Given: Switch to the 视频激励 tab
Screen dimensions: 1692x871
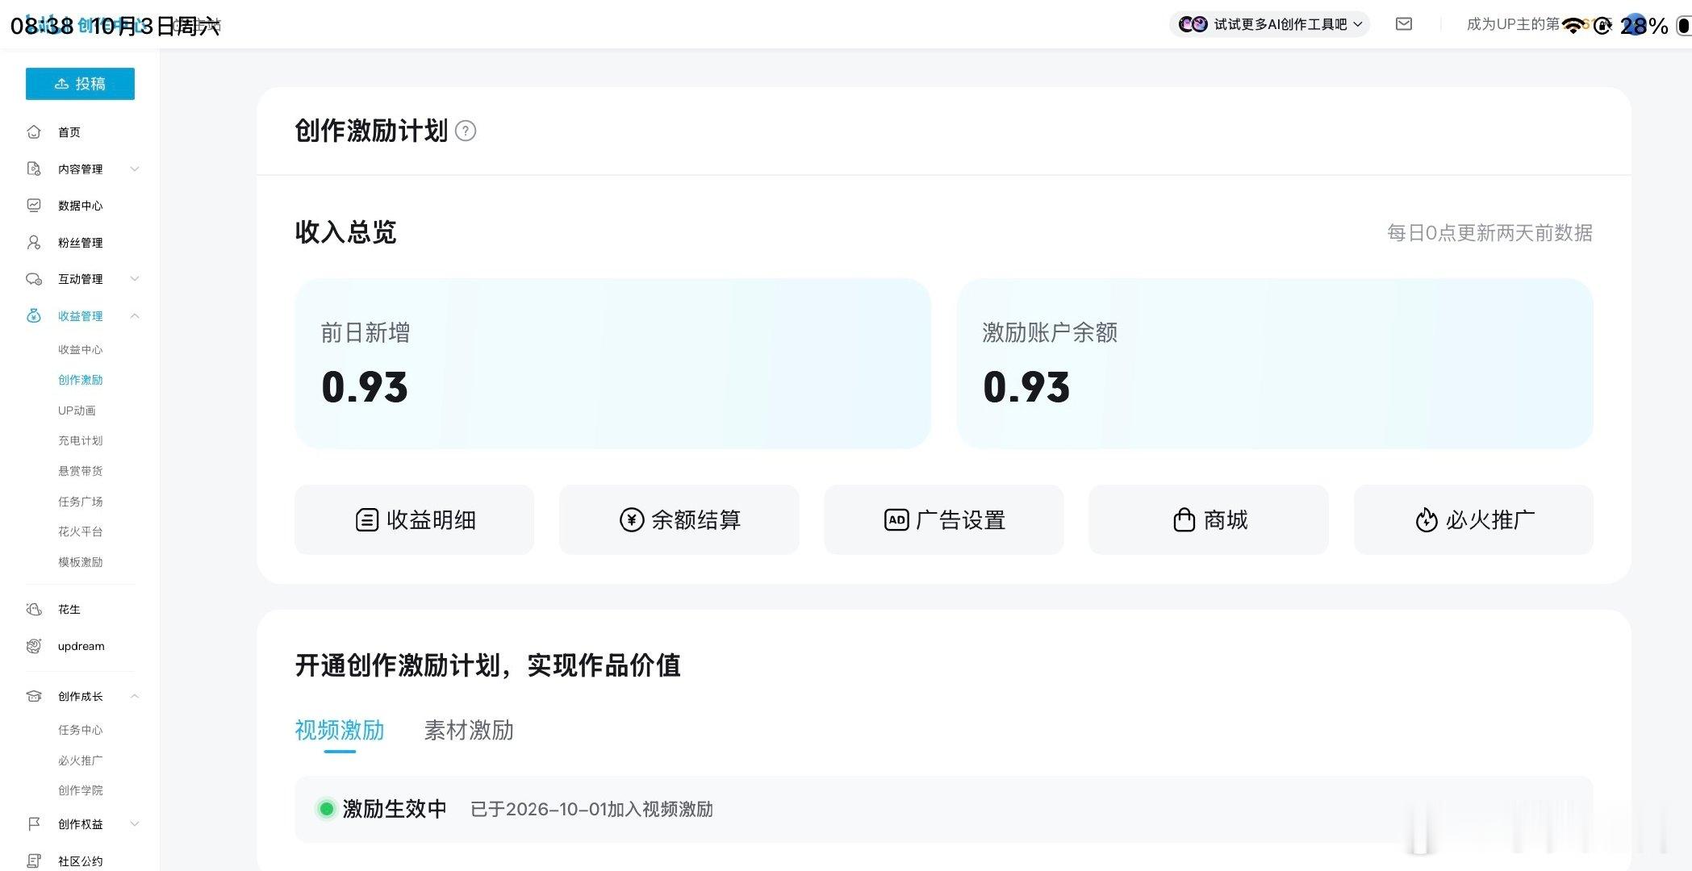Looking at the screenshot, I should [x=340, y=730].
